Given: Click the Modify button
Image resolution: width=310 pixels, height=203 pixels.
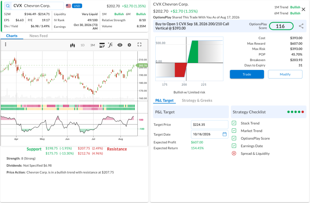Looking at the screenshot, I should coord(285,74).
